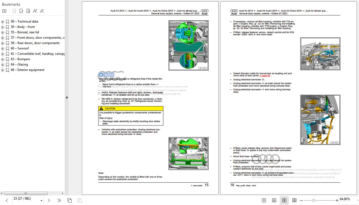
Task: Open bookmark '63 – Bumpers'
Action: 20,59
